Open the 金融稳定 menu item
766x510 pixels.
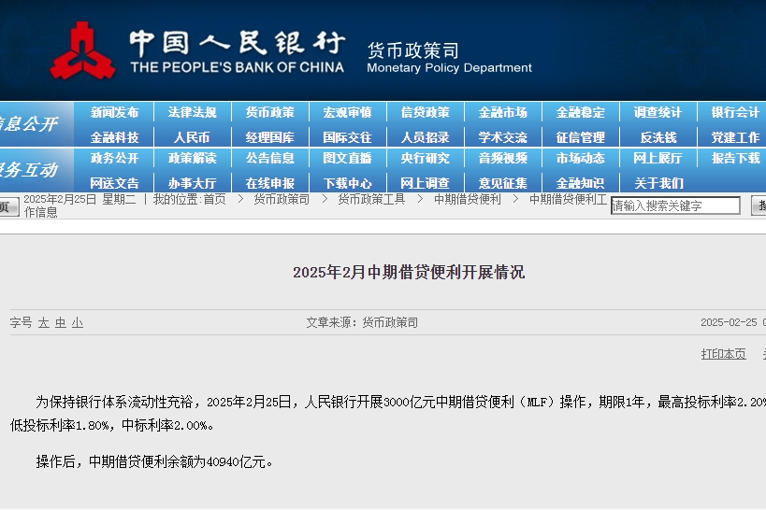click(581, 113)
